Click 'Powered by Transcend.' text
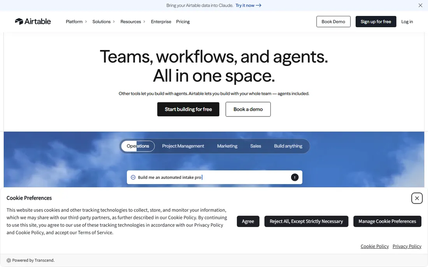 (x=33, y=260)
